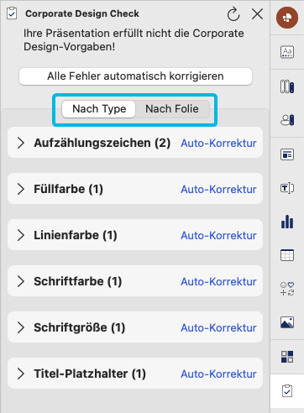Open the slide layout sidebar icon
Image resolution: width=304 pixels, height=413 pixels.
tap(287, 154)
